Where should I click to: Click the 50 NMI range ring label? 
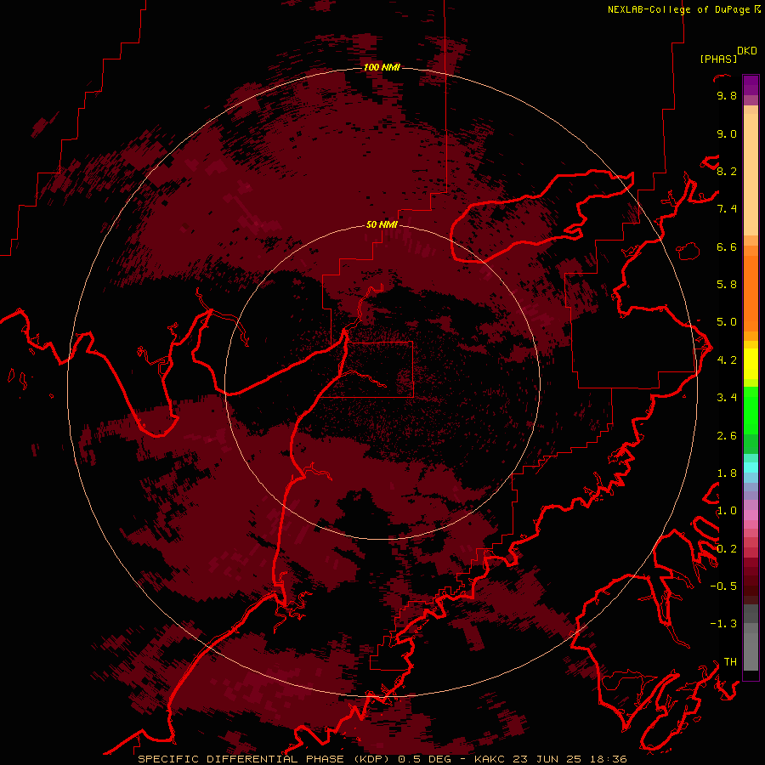(x=382, y=224)
